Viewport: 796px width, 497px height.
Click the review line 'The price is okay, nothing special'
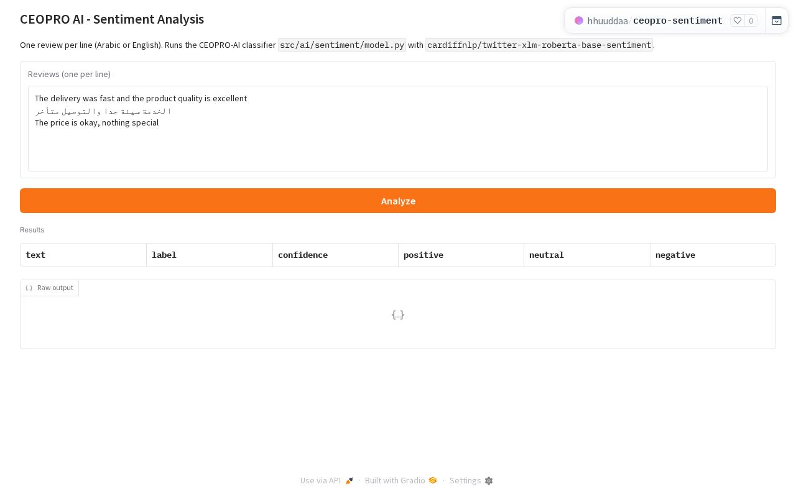pyautogui.click(x=96, y=123)
